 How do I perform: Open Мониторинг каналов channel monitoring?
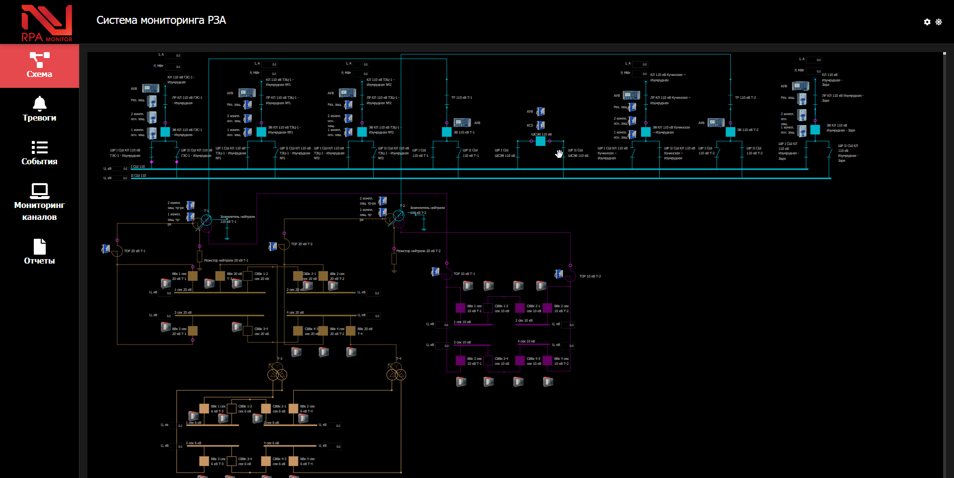[39, 202]
